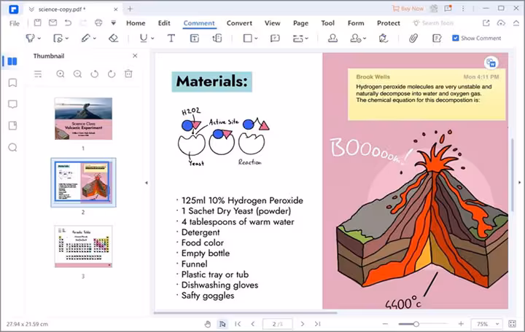Select the Highlight tool icon
Viewport: 525px width, 332px height.
click(30, 39)
